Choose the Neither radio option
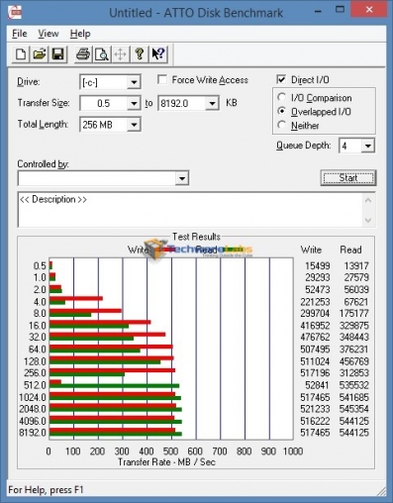 281,125
